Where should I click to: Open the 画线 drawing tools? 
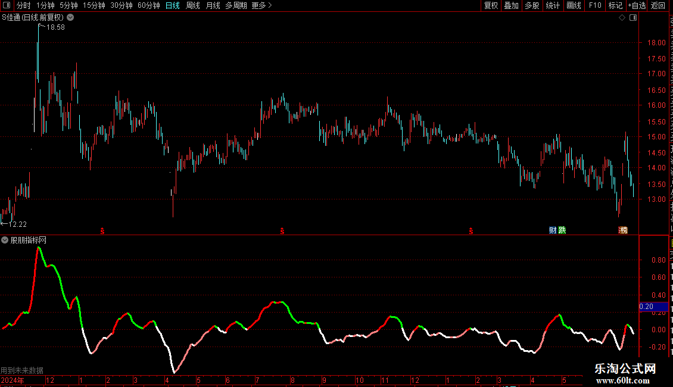coord(574,5)
